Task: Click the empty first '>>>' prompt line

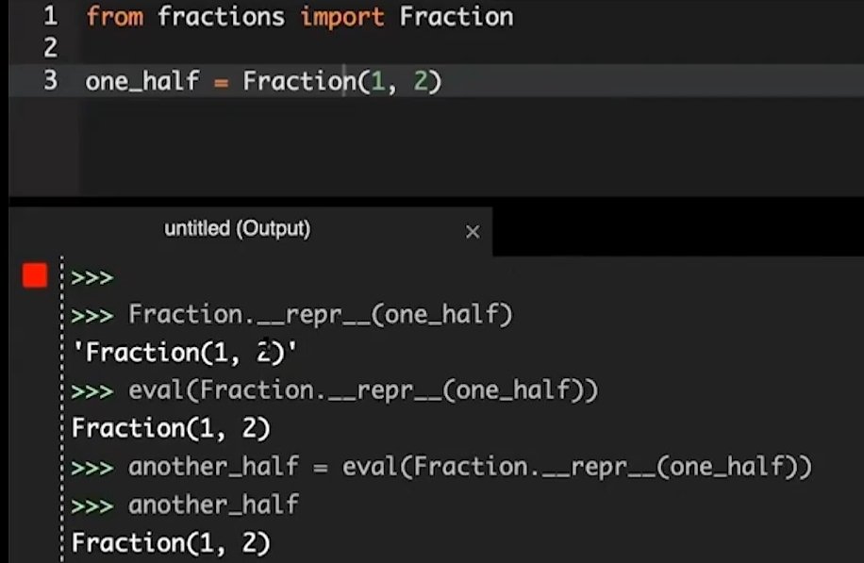Action: tap(92, 277)
